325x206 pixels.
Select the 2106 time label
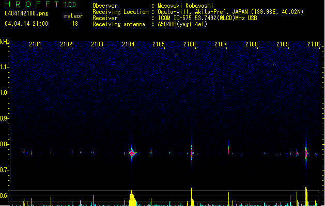click(190, 45)
